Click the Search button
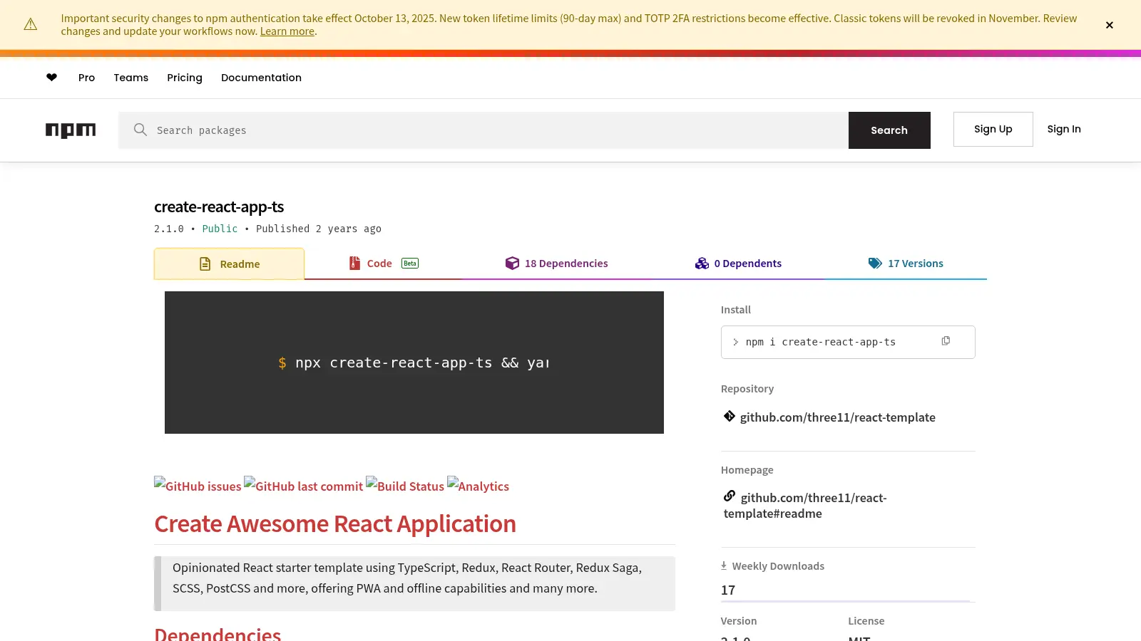 tap(889, 130)
